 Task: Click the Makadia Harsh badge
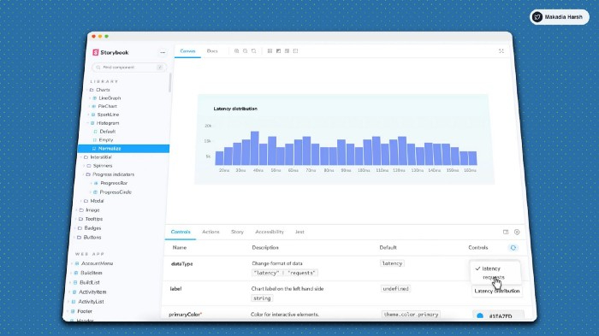560,17
